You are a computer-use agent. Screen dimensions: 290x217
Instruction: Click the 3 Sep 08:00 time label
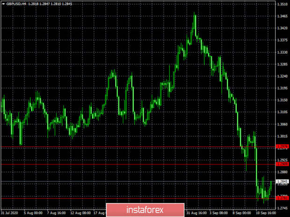tap(218, 213)
